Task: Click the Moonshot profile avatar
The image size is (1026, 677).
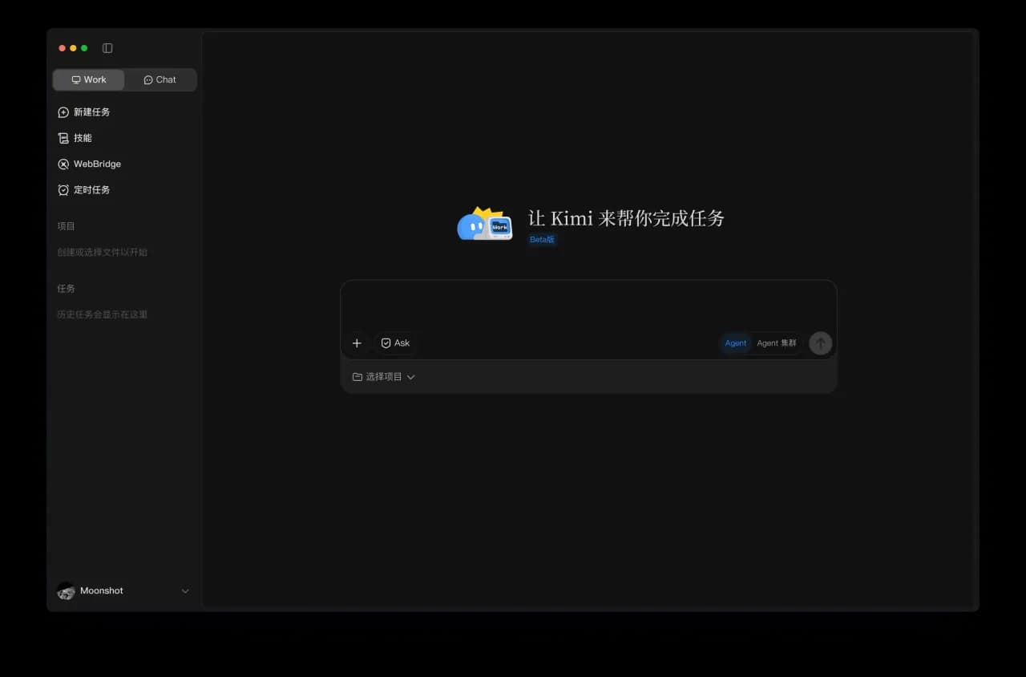Action: click(66, 591)
